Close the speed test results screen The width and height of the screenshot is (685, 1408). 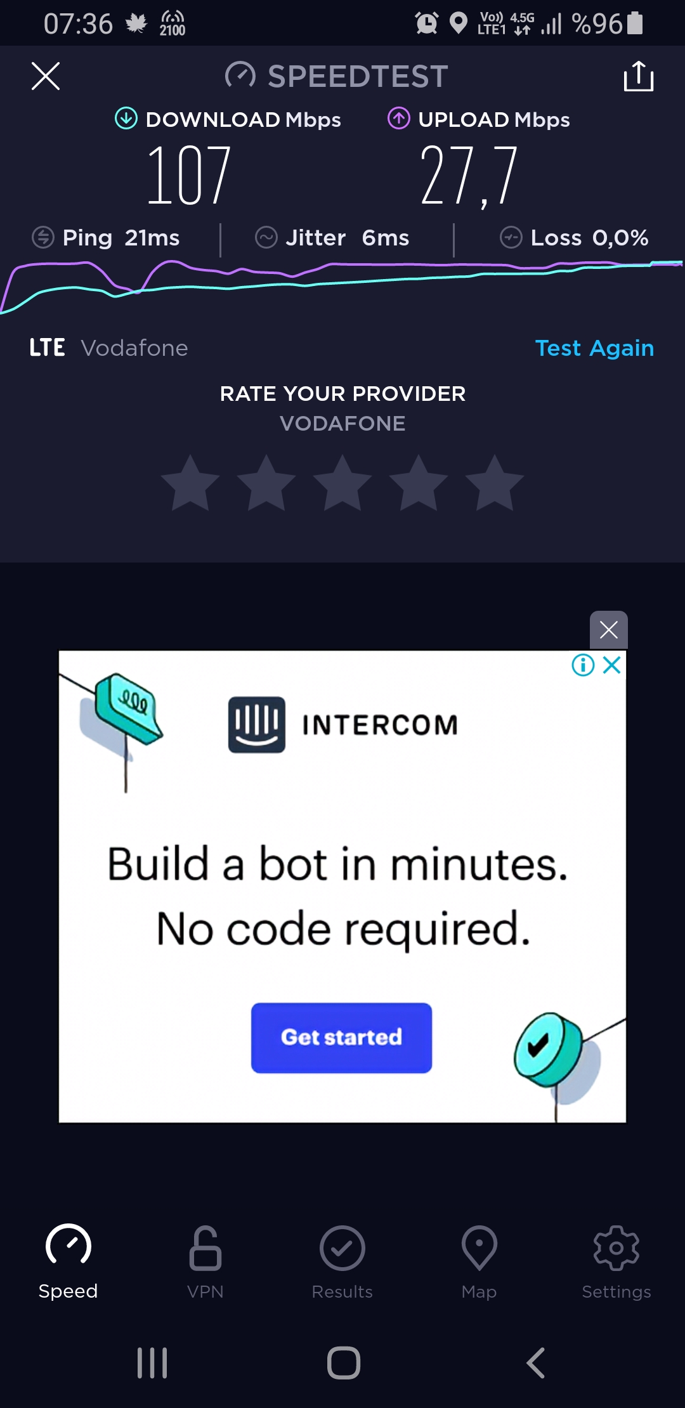pyautogui.click(x=46, y=76)
